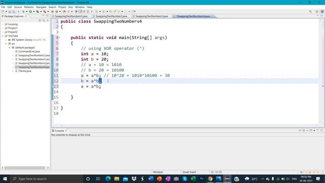Switch to SwappingTwoNumbers1.java tab
Image resolution: width=325 pixels, height=183 pixels.
[71, 16]
